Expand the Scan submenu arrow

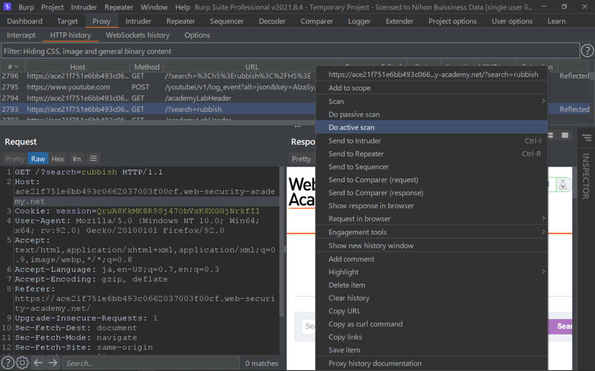click(543, 101)
